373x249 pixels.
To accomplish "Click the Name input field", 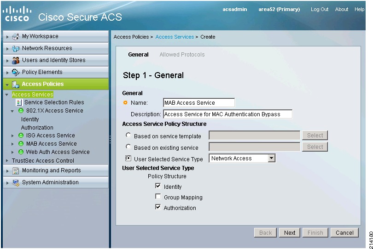I will click(199, 102).
